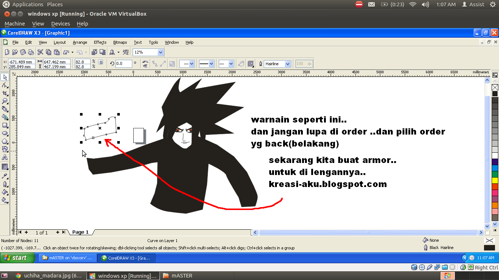The height and width of the screenshot is (280, 499).
Task: Open the end arrowhead dropdown
Action: click(x=231, y=64)
